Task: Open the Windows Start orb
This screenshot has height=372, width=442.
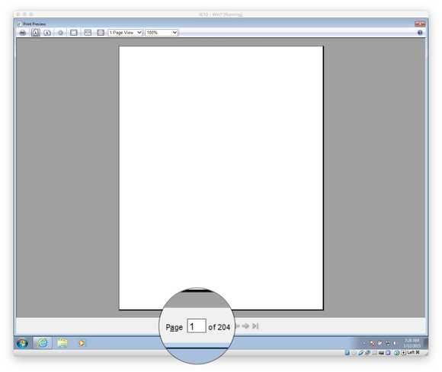Action: pos(22,343)
